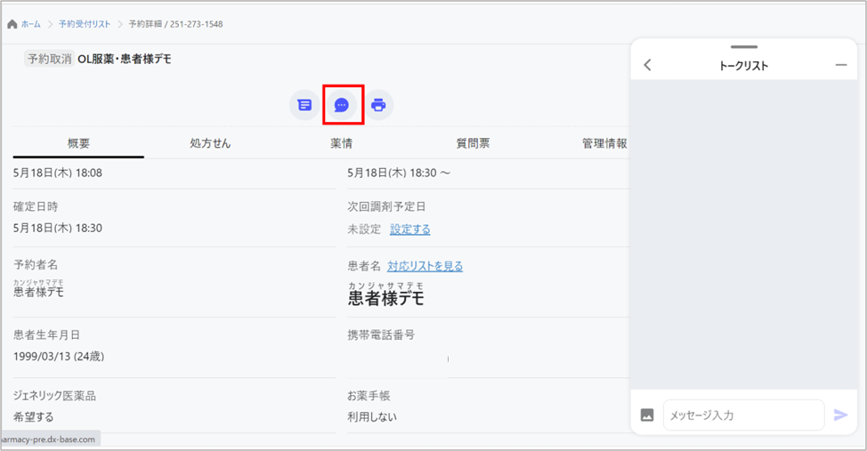Open the 管理情報 tab
This screenshot has height=451, width=867.
(x=604, y=143)
